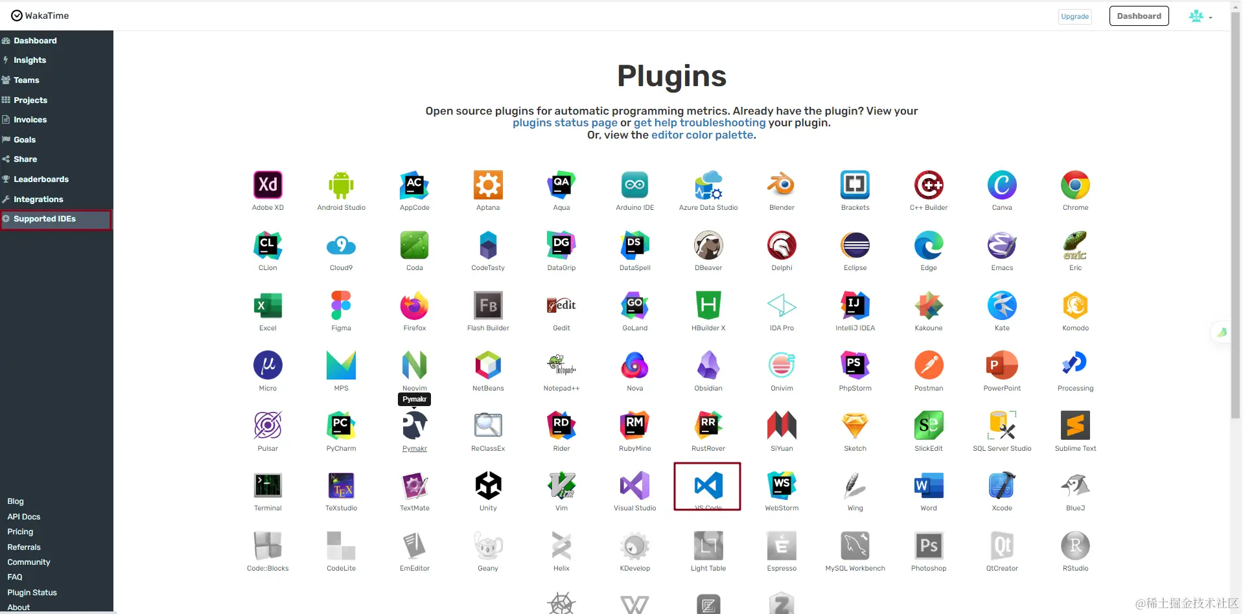Select Supported IDEs in the sidebar

click(56, 219)
